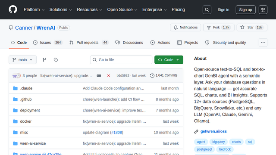
Task: Expand the Enterprise menu
Action: (154, 9)
